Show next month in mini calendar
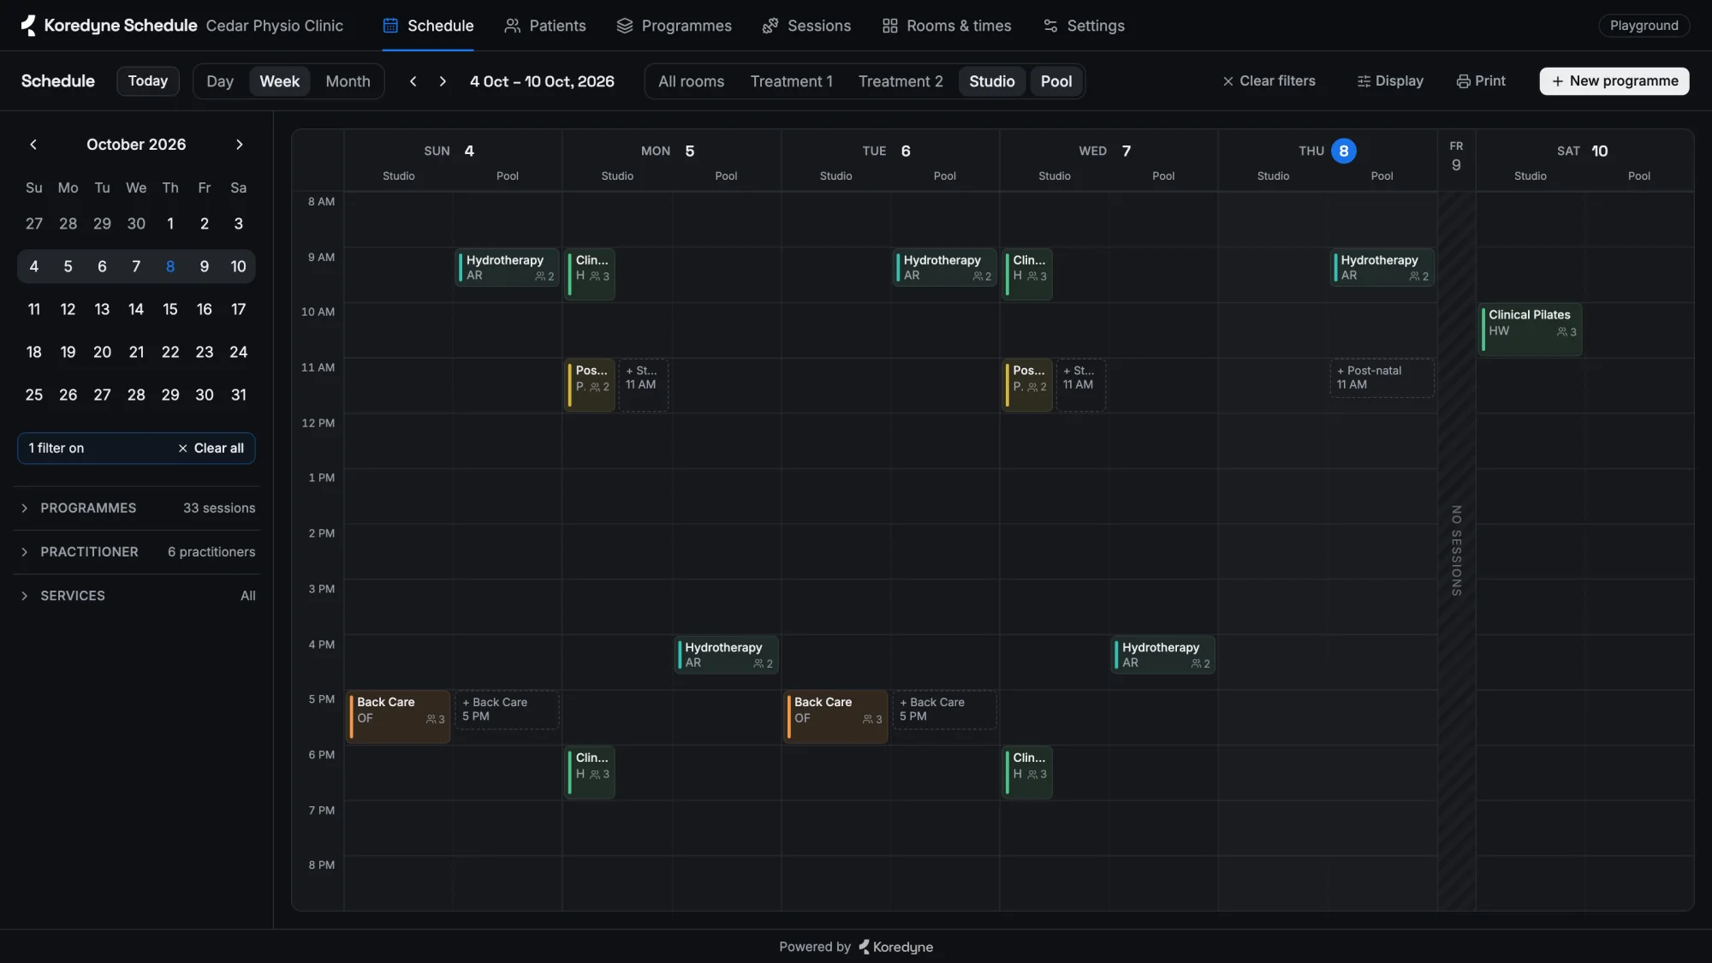The image size is (1712, 963). (240, 145)
